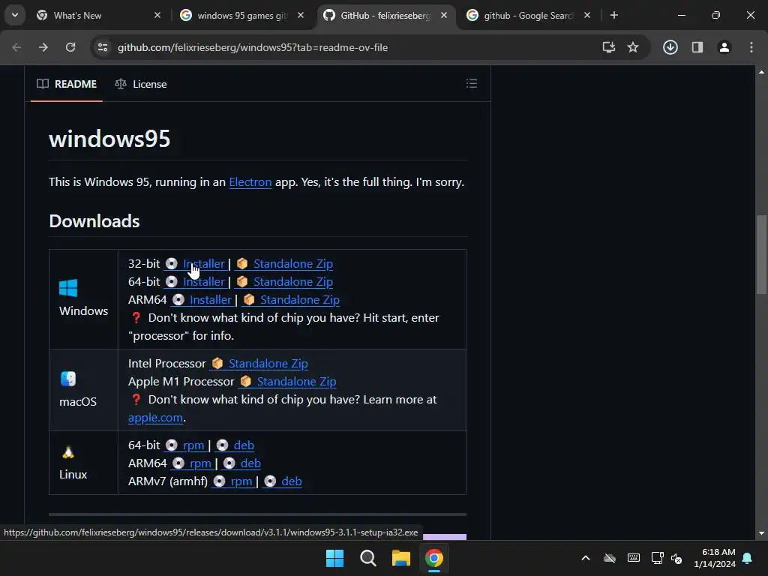The image size is (768, 576).
Task: Open Chrome downloads icon
Action: click(670, 47)
